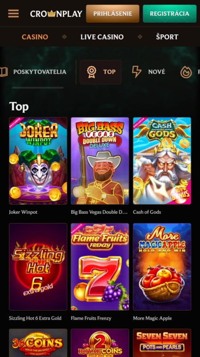
Task: Open the 2 Royal Coins game tile
Action: click(100, 343)
